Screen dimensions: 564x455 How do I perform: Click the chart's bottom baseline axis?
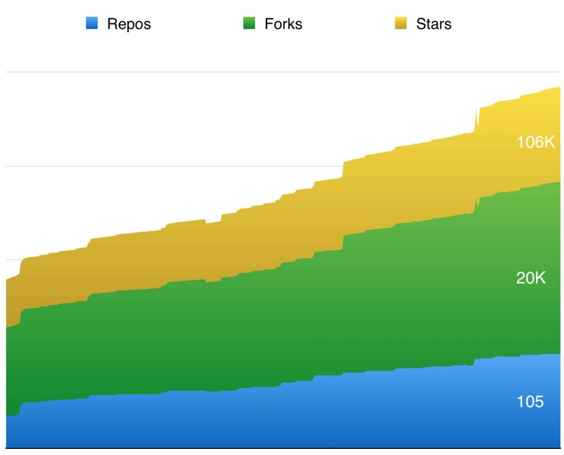pyautogui.click(x=275, y=448)
